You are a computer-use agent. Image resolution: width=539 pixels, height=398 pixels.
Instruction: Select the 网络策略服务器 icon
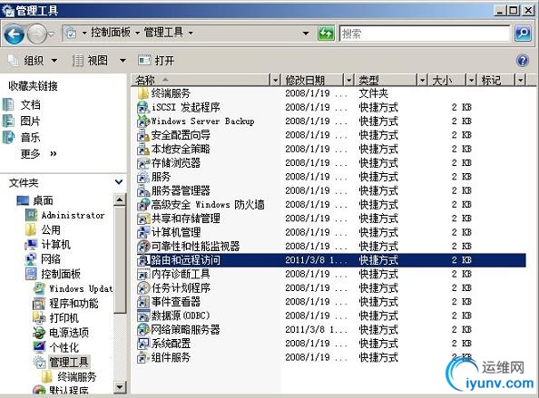tap(142, 330)
